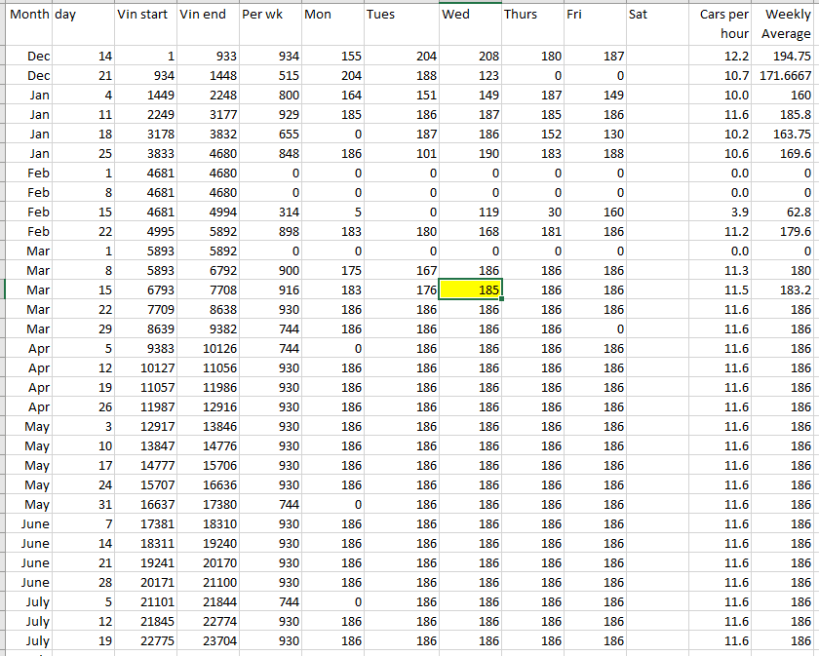The width and height of the screenshot is (819, 656).
Task: Select the cars per hour value 12.2
Action: pos(721,57)
